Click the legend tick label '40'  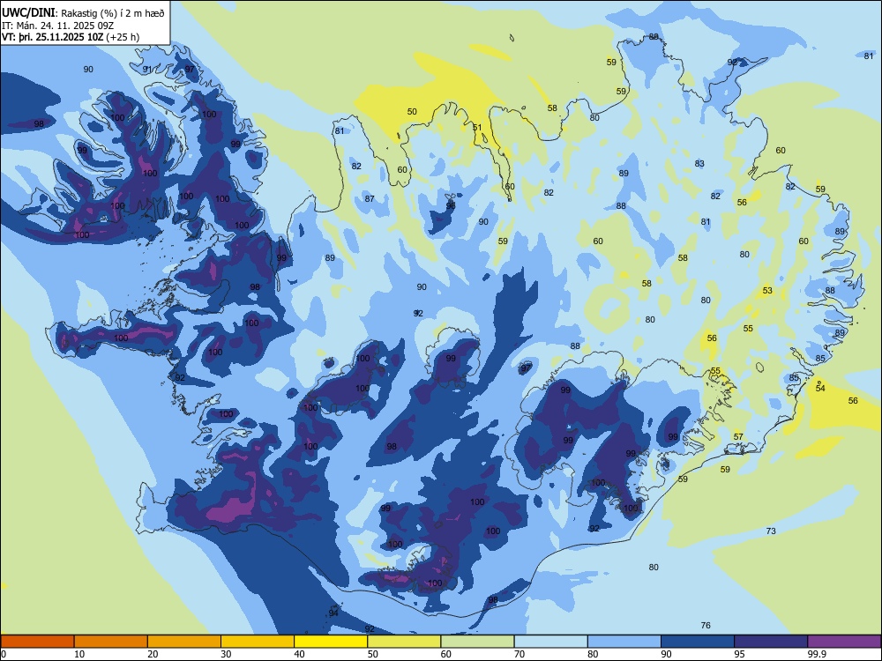(x=299, y=654)
